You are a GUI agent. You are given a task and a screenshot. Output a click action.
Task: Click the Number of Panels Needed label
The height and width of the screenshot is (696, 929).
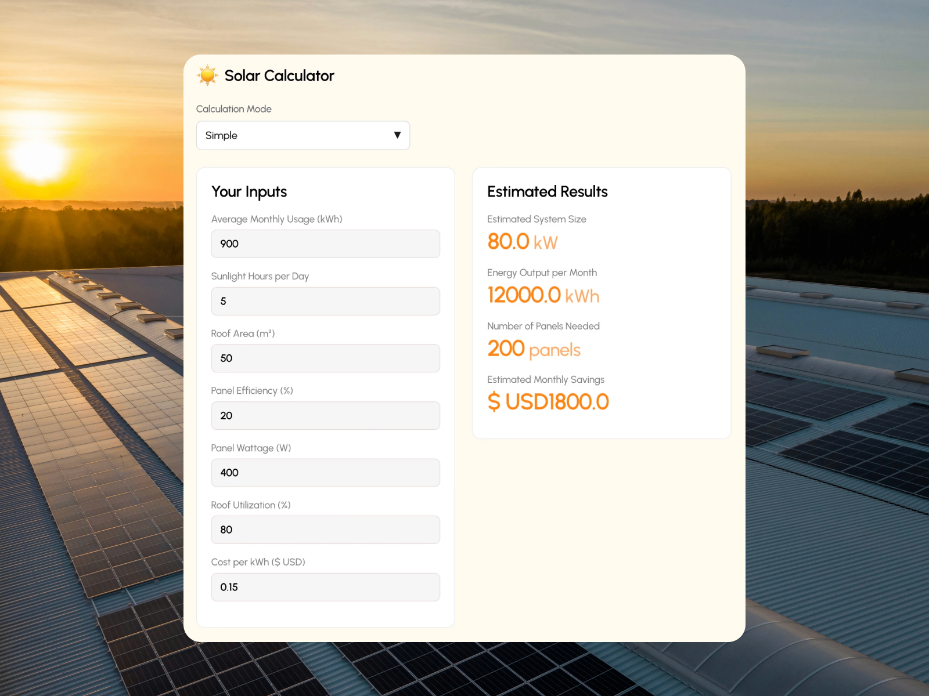click(x=543, y=326)
